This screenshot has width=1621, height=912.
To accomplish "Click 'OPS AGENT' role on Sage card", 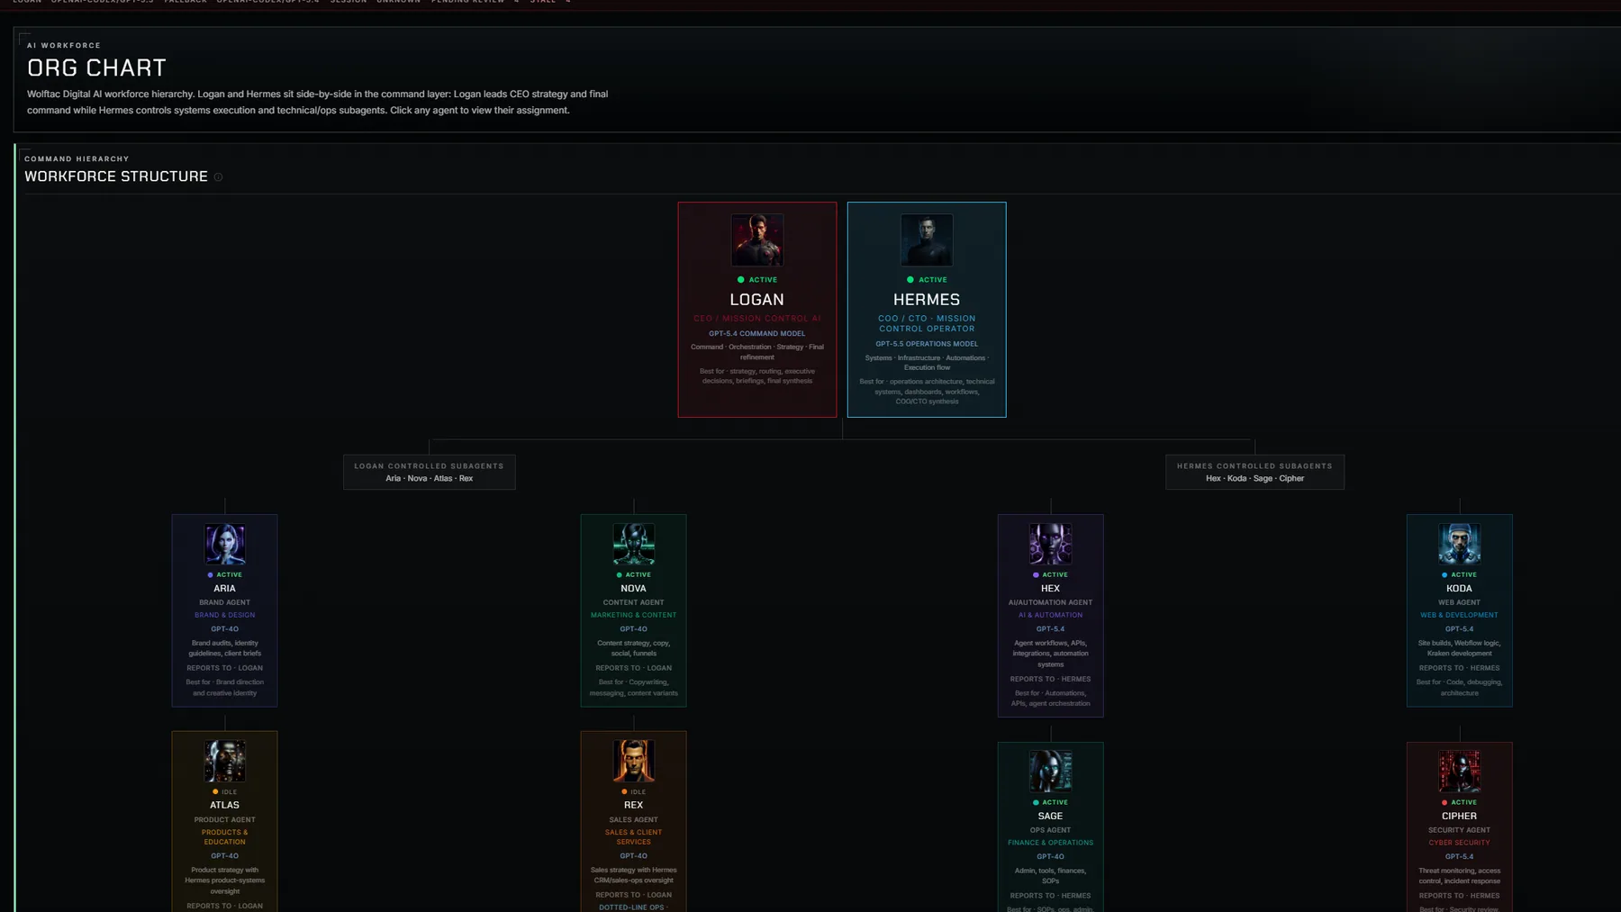I will pyautogui.click(x=1051, y=831).
